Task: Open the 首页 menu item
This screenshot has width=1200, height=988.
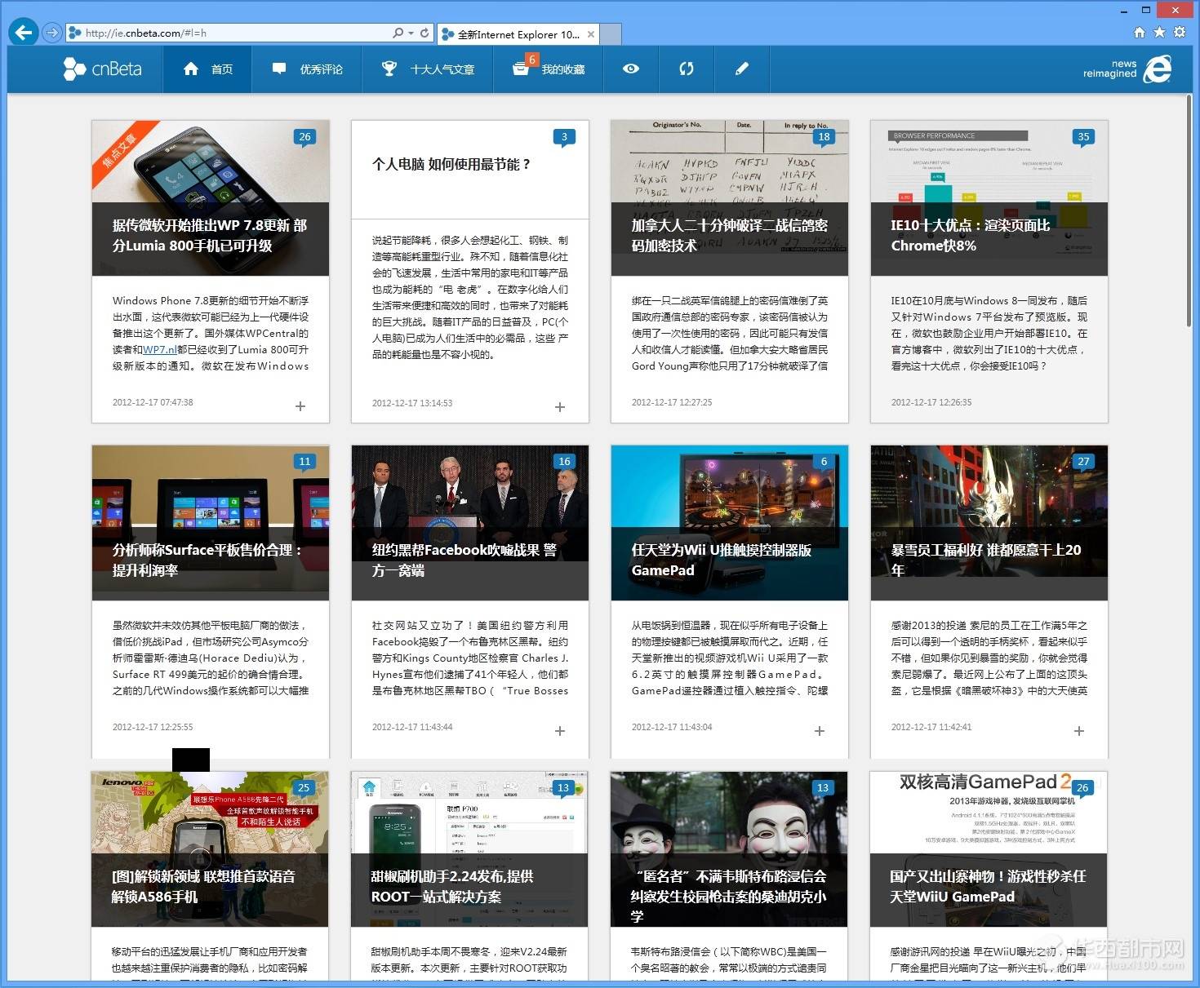Action: pyautogui.click(x=208, y=69)
